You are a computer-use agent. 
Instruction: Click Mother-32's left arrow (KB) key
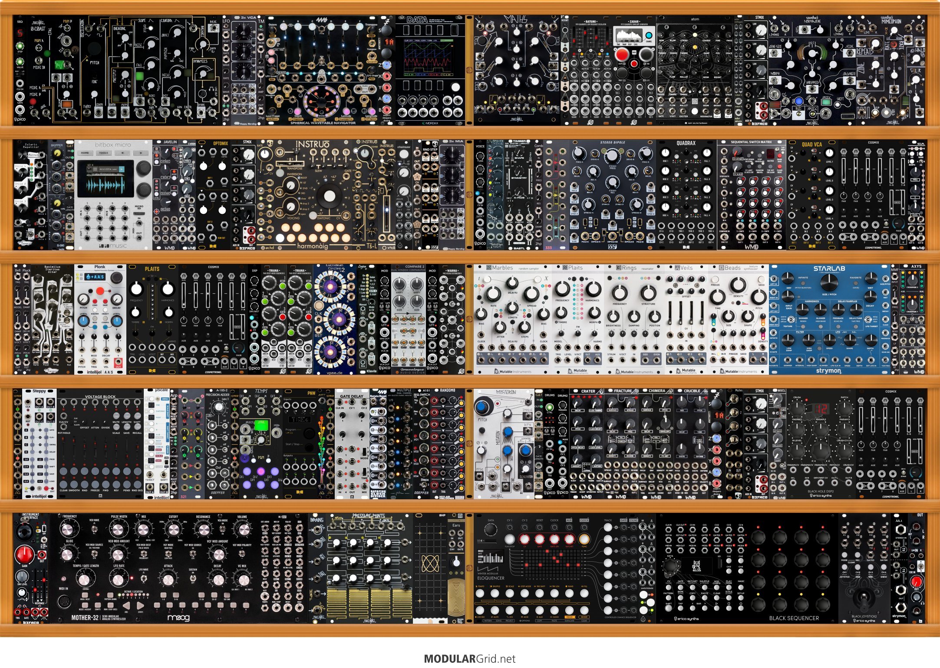pyautogui.click(x=126, y=606)
